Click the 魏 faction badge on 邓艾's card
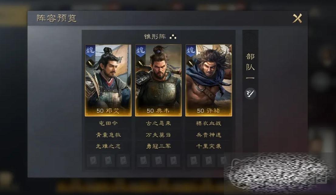Screen dimensions: 336x195 click(x=90, y=50)
